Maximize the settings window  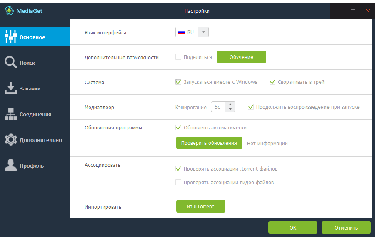pyautogui.click(x=353, y=11)
